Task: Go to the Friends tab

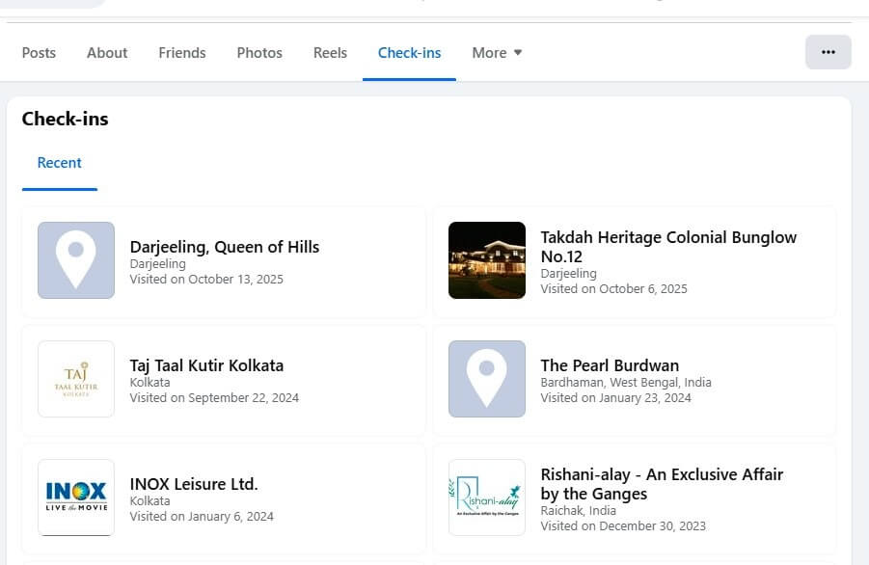Action: pos(182,53)
